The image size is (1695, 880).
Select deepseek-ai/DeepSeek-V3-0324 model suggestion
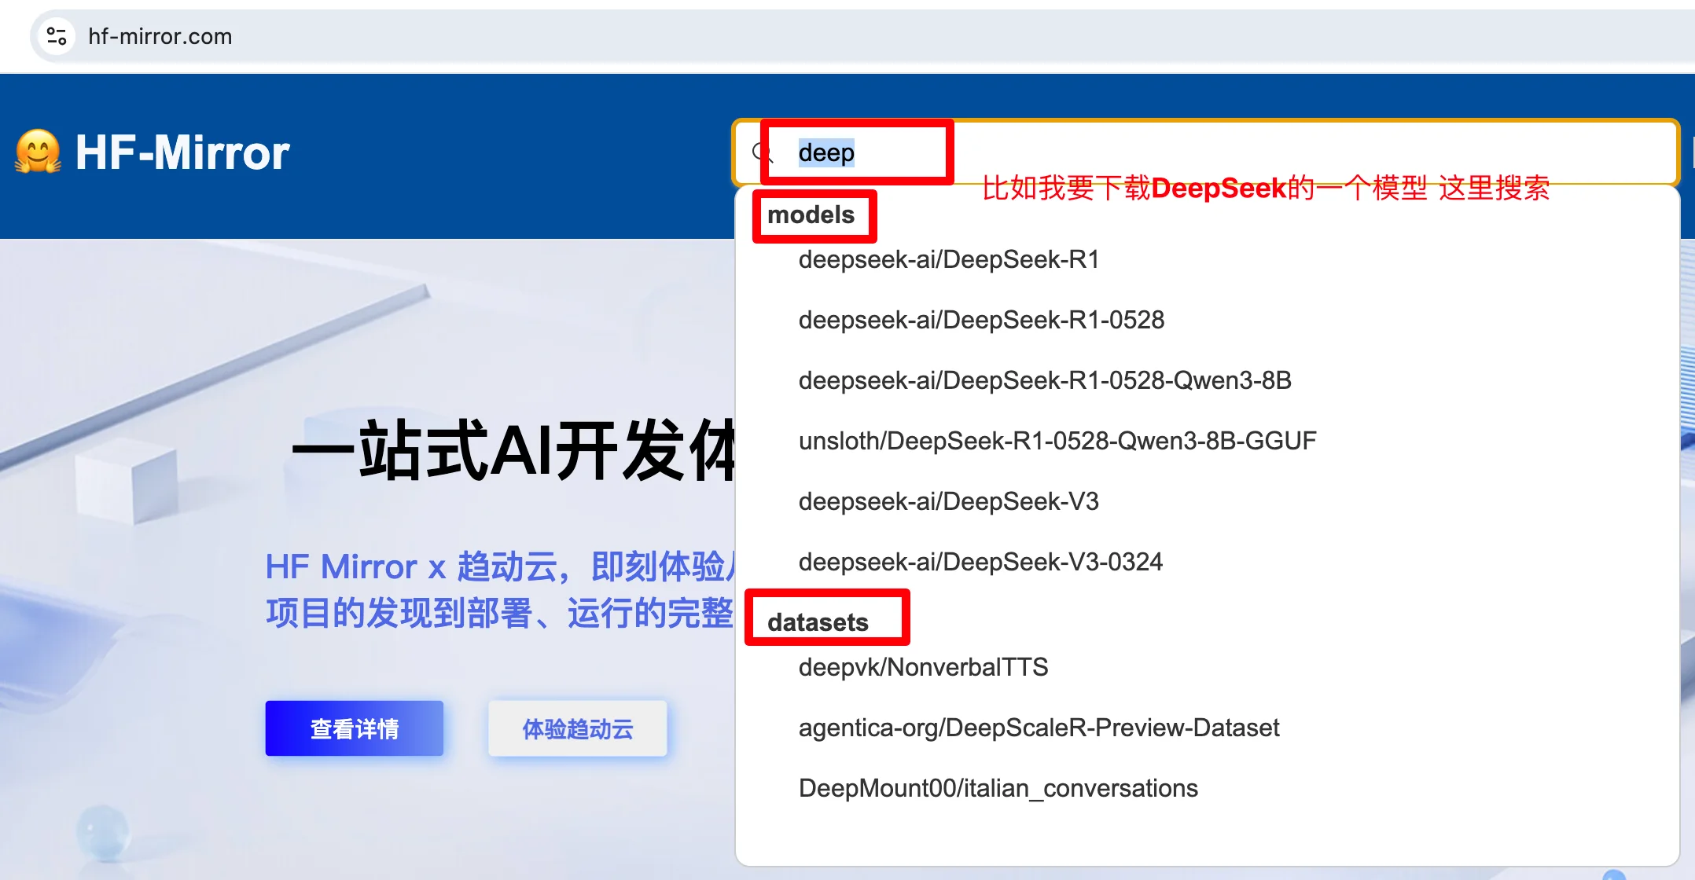point(980,562)
